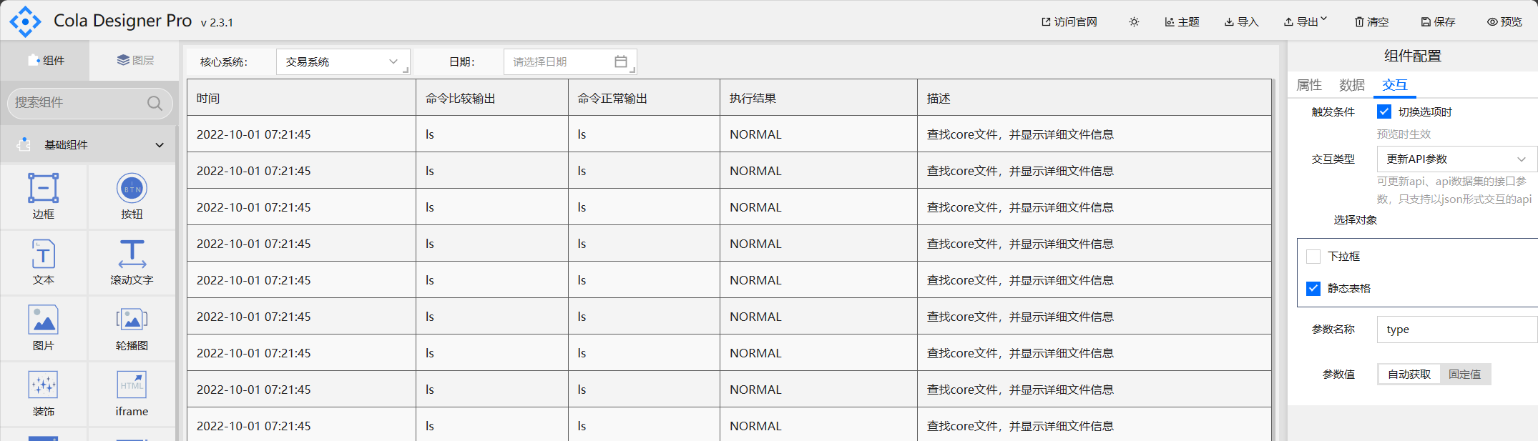1538x441 pixels.
Task: Choose the 滚动文字 scrolling text icon
Action: (132, 254)
